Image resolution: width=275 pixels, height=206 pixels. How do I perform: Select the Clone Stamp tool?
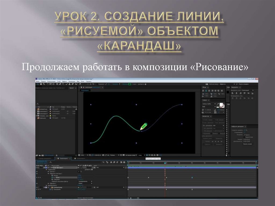(70, 84)
